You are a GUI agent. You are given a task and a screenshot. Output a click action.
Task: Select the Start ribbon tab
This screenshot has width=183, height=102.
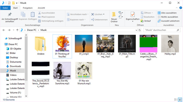tap(15, 8)
